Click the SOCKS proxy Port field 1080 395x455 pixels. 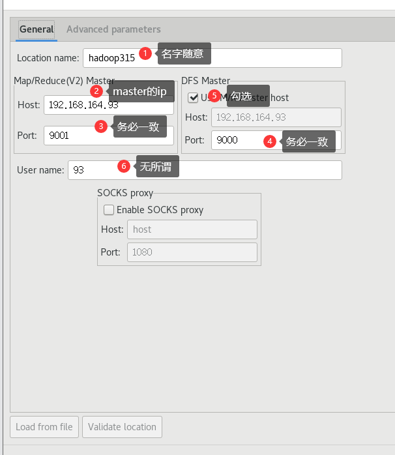(192, 252)
